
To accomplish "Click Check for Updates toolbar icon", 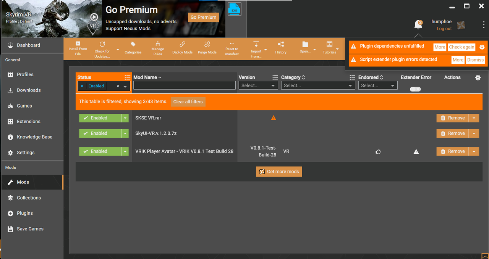I will click(102, 44).
